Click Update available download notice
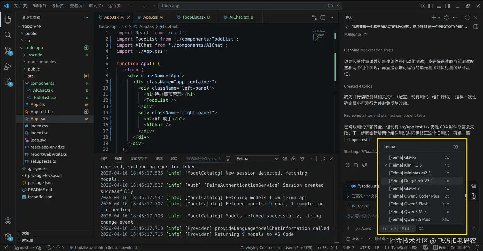The height and width of the screenshot is (251, 483). pos(106,248)
